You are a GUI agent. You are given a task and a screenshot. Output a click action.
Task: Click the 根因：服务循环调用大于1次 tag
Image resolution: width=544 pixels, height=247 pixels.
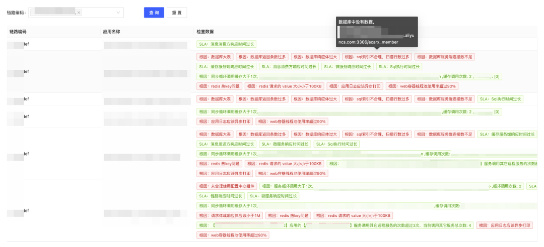point(392,186)
